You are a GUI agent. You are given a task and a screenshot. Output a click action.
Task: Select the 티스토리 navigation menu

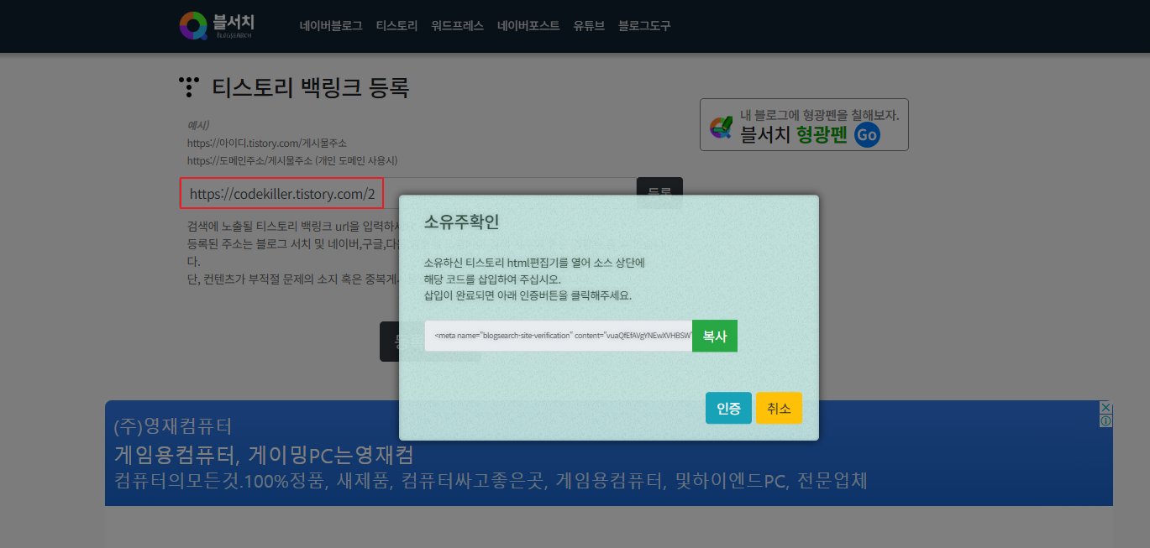click(396, 25)
